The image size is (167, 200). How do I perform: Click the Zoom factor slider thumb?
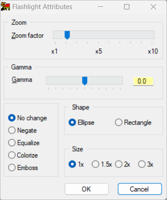click(67, 35)
